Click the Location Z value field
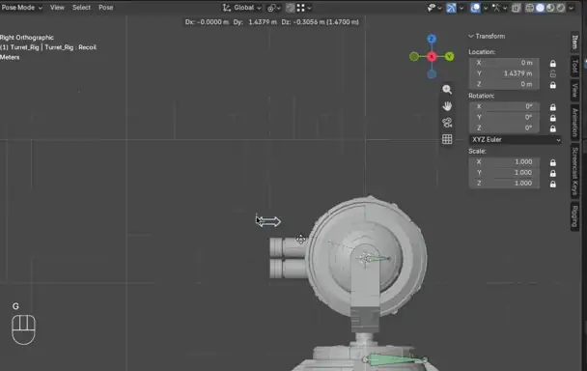Viewport: 587px width, 371px height. [x=504, y=84]
